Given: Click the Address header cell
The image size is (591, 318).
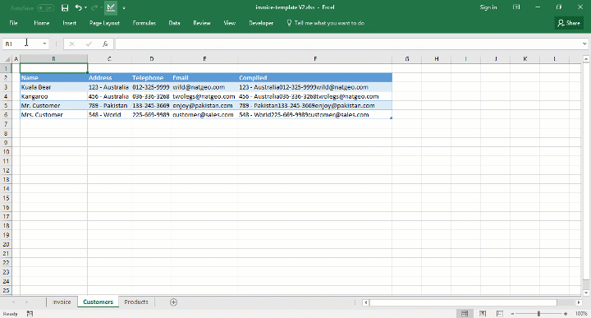Looking at the screenshot, I should coord(109,78).
